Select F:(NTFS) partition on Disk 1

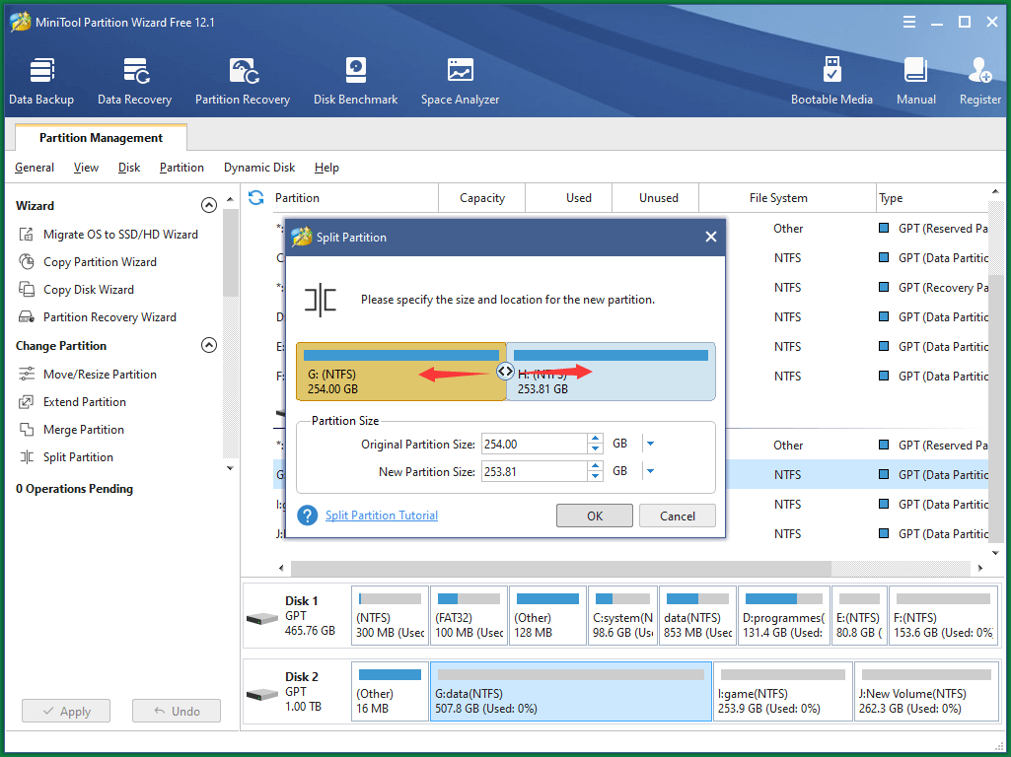click(943, 615)
